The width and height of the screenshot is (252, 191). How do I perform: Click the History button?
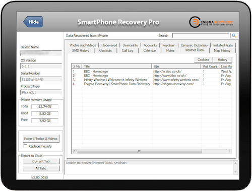tap(222, 59)
